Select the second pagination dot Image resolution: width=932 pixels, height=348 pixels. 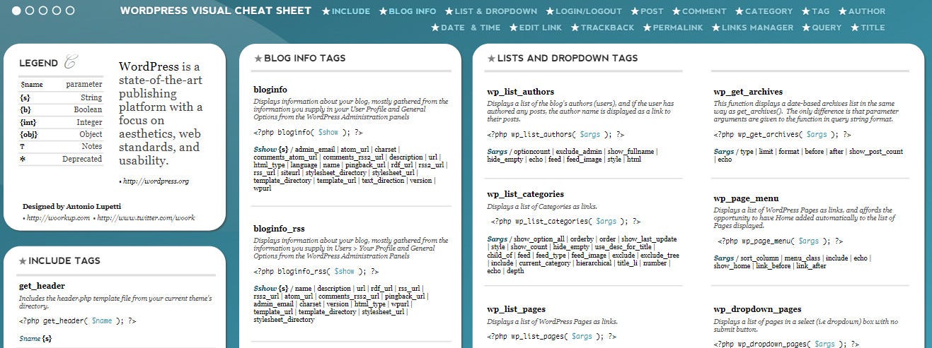coord(30,11)
